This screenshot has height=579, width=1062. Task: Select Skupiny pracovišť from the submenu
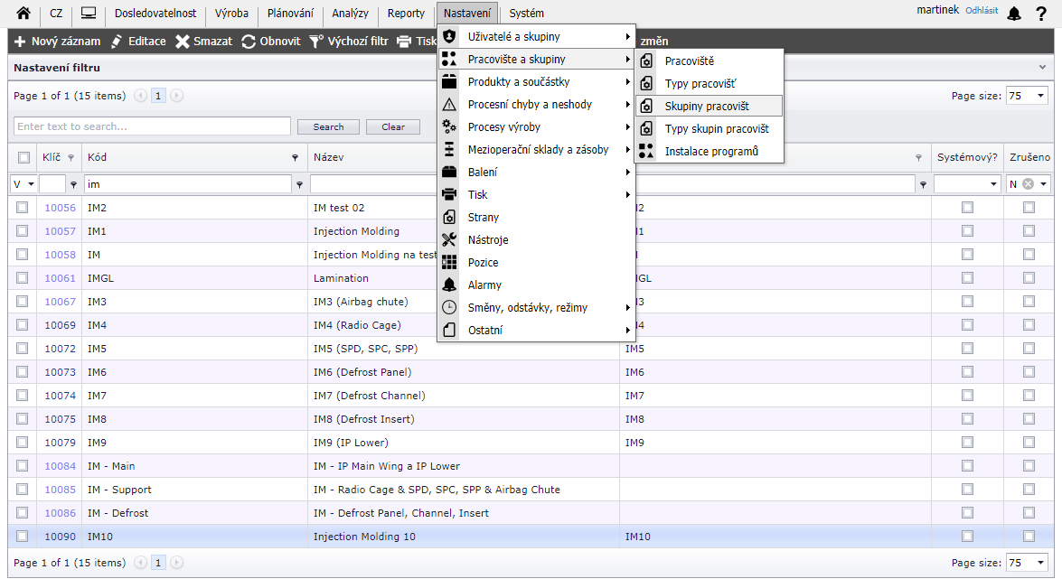(x=707, y=107)
